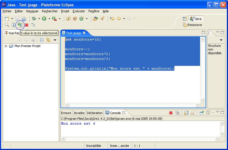Viewport: 228px width, 150px height.
Task: Switch to the Javadoc tab
Action: coord(79,113)
